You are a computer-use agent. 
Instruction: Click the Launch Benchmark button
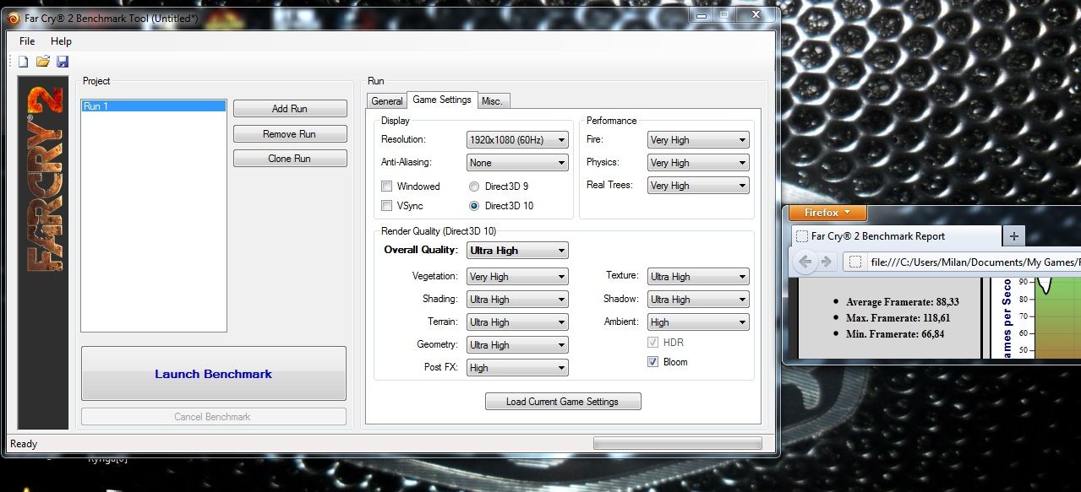pos(214,374)
